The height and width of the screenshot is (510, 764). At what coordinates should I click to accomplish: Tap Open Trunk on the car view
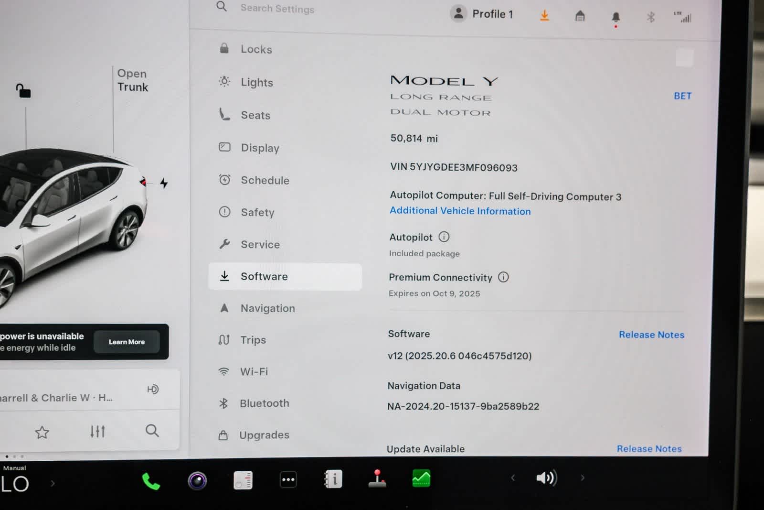(133, 80)
